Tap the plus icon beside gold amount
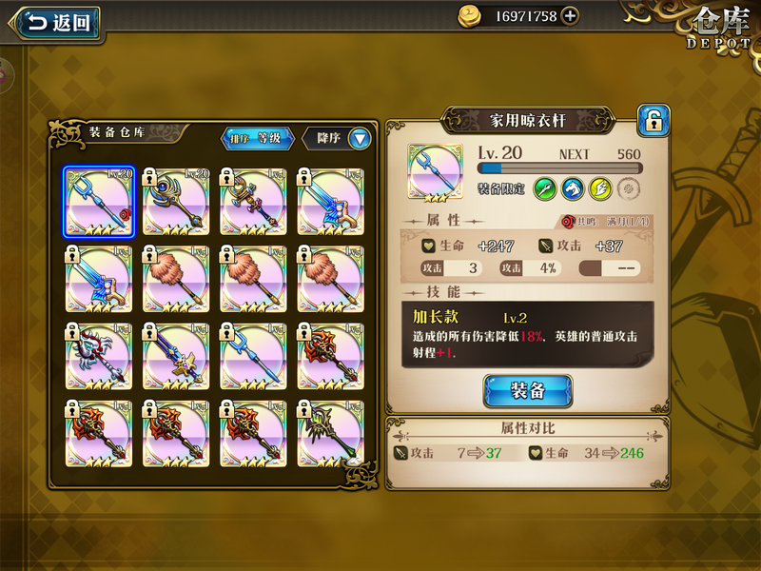Image resolution: width=761 pixels, height=571 pixels. point(570,16)
